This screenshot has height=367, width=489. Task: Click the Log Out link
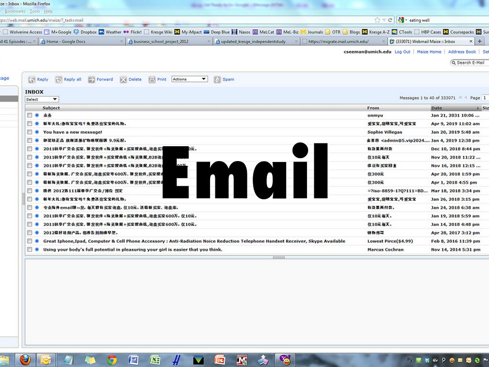coord(402,52)
